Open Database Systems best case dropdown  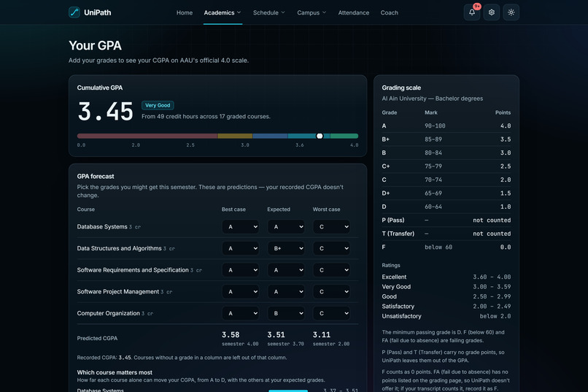240,226
